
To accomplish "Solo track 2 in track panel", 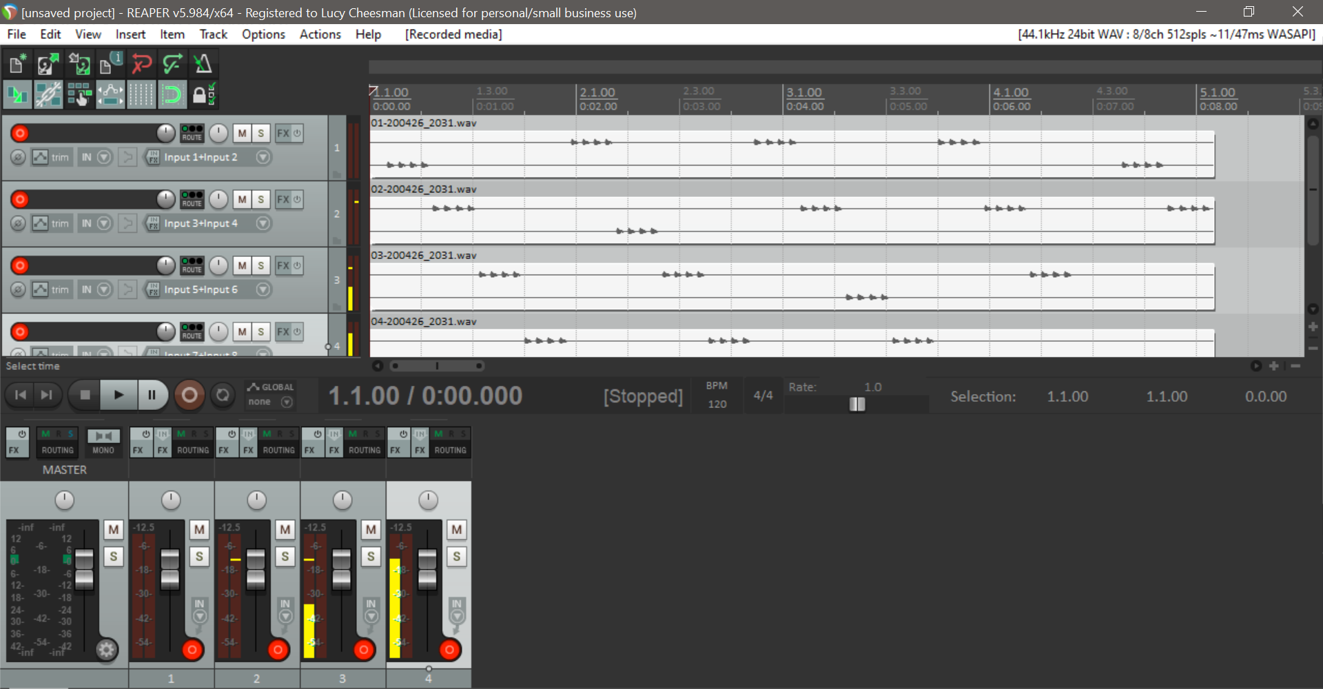I will (x=260, y=200).
